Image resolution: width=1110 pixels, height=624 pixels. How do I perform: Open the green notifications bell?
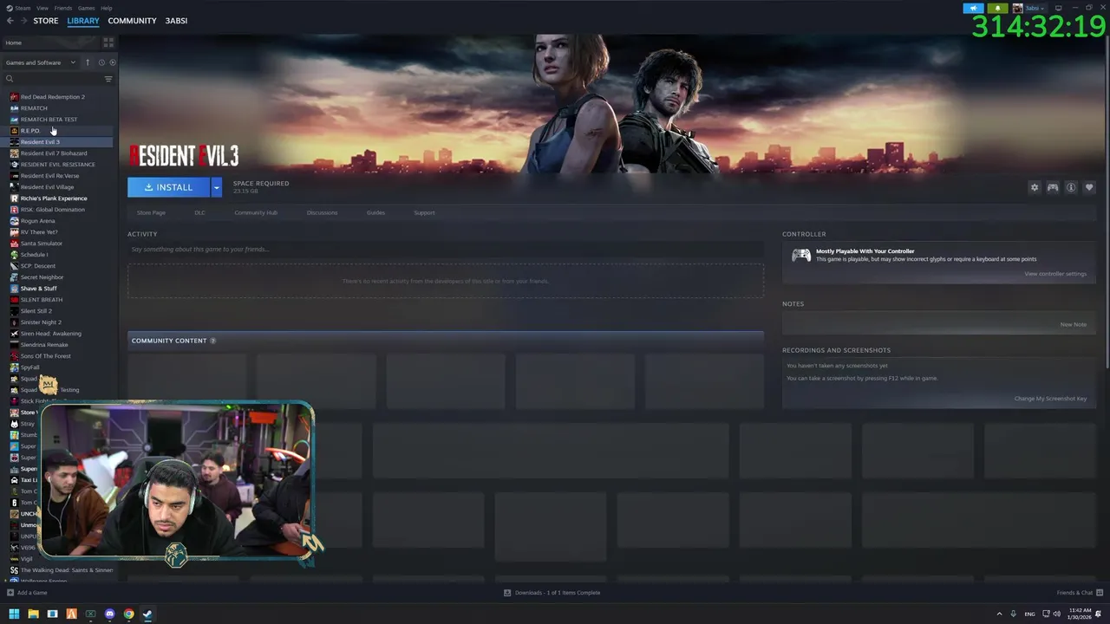(997, 8)
